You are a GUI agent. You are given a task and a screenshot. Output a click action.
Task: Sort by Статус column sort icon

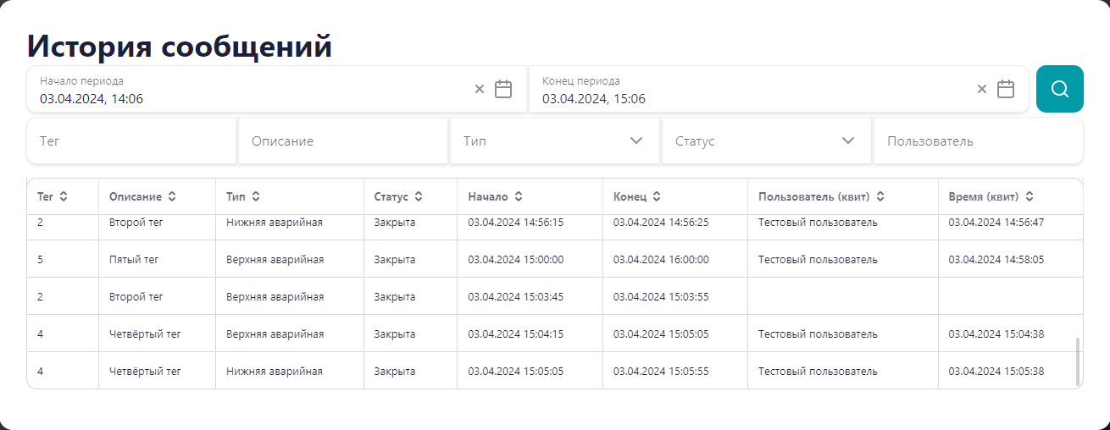419,196
